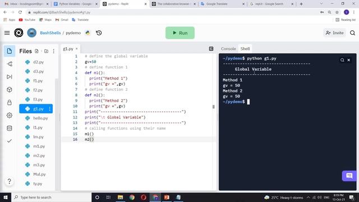This screenshot has width=359, height=202.
Task: Open the g1.py file options three-dot menu
Action: (50, 109)
